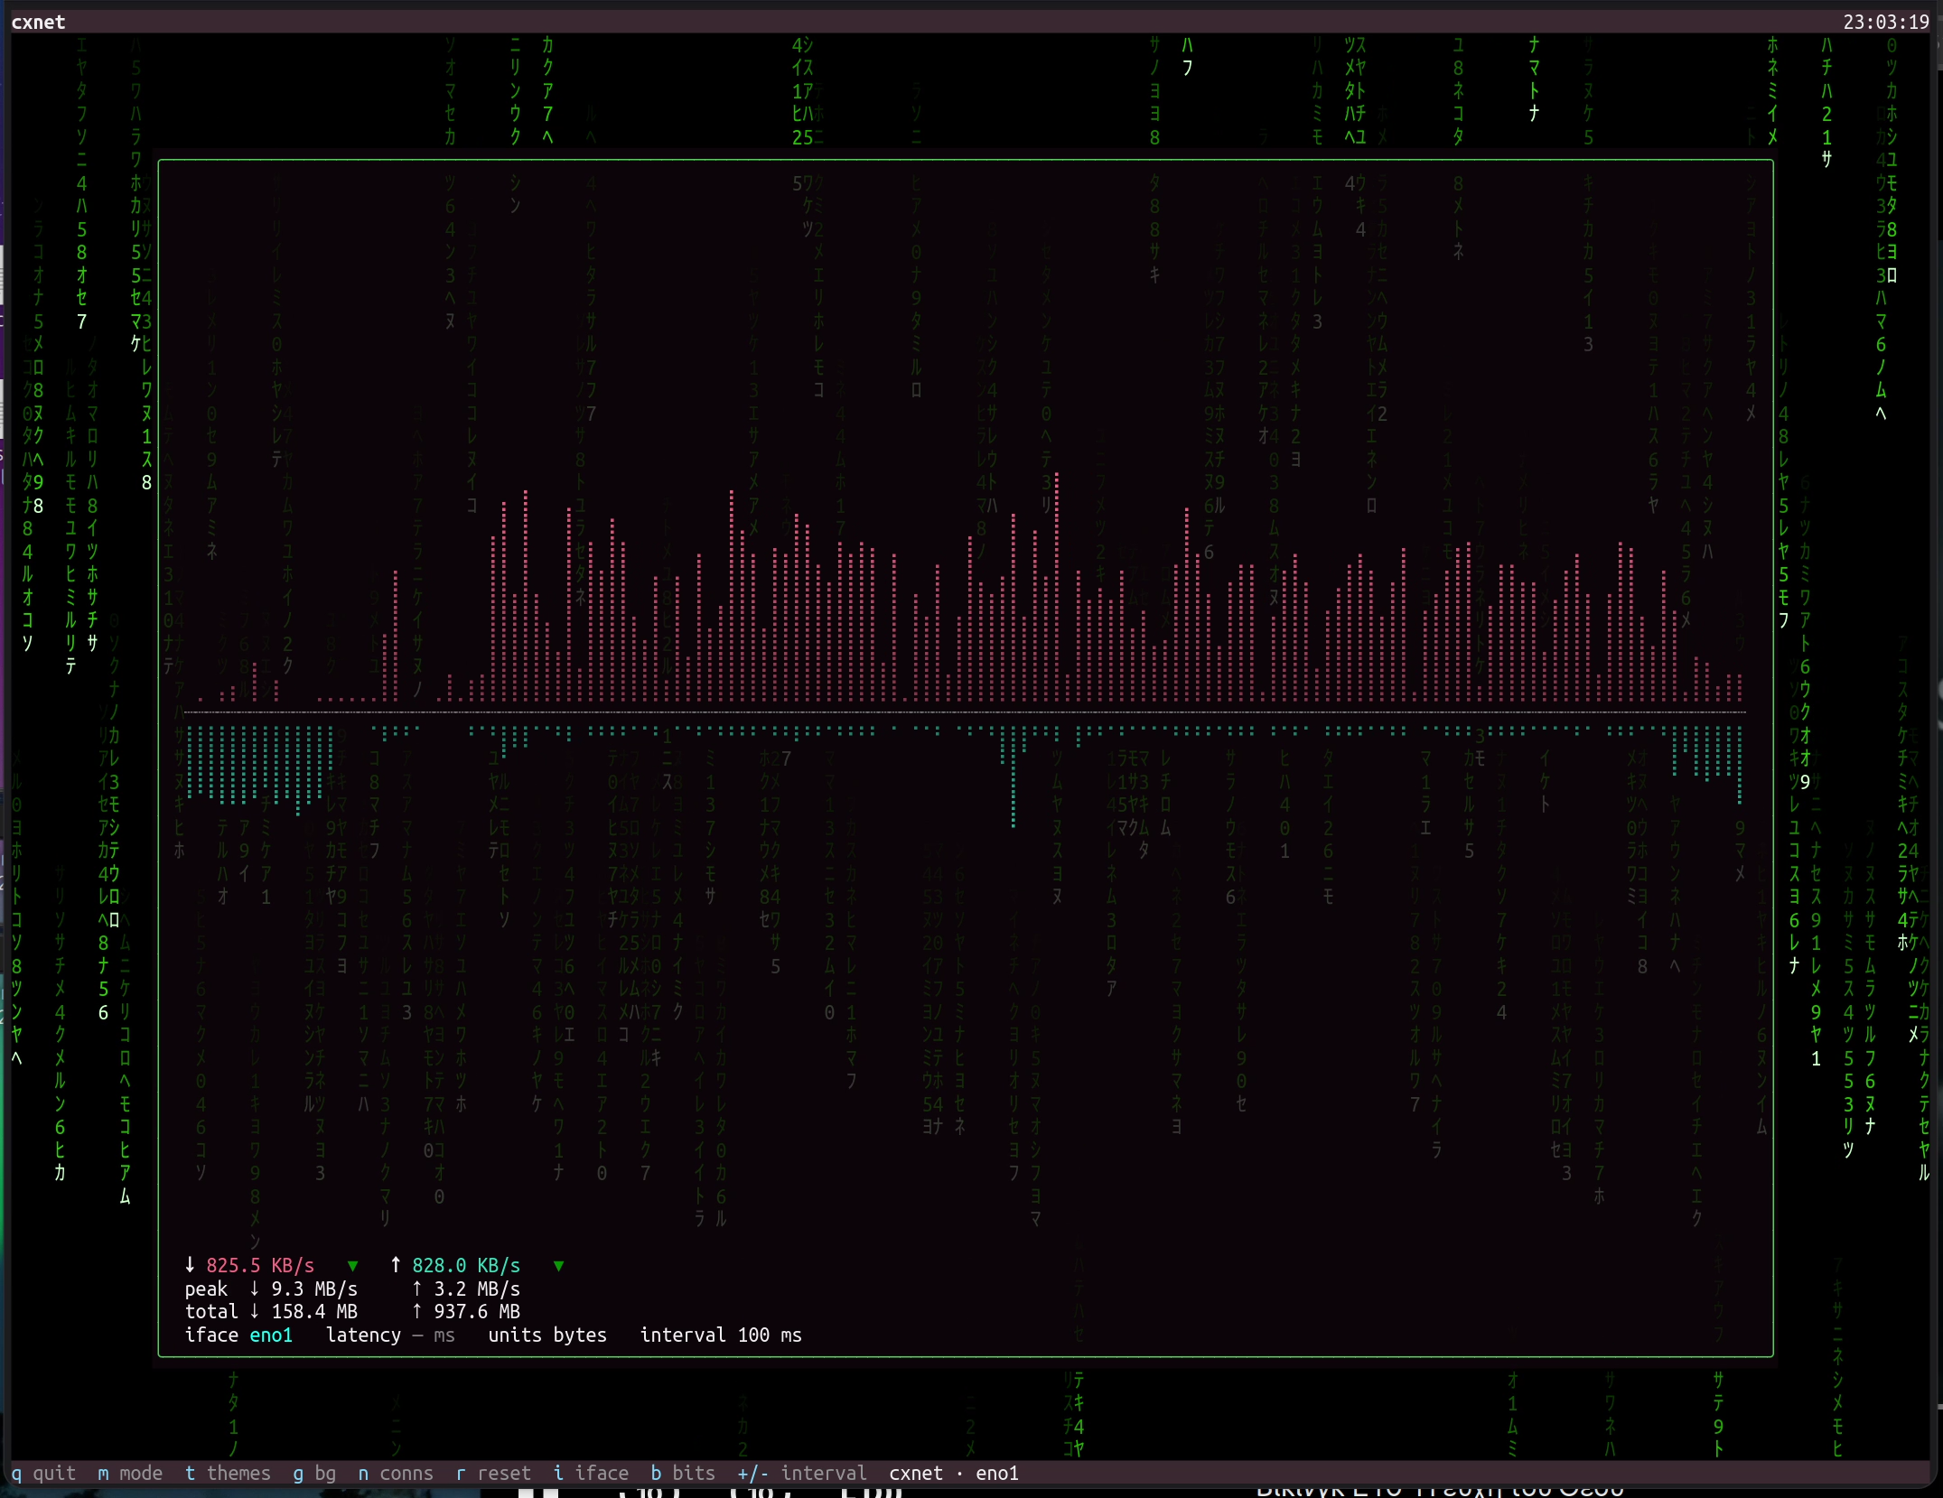
Task: Toggle the 'b bits' units shortcut
Action: [683, 1473]
